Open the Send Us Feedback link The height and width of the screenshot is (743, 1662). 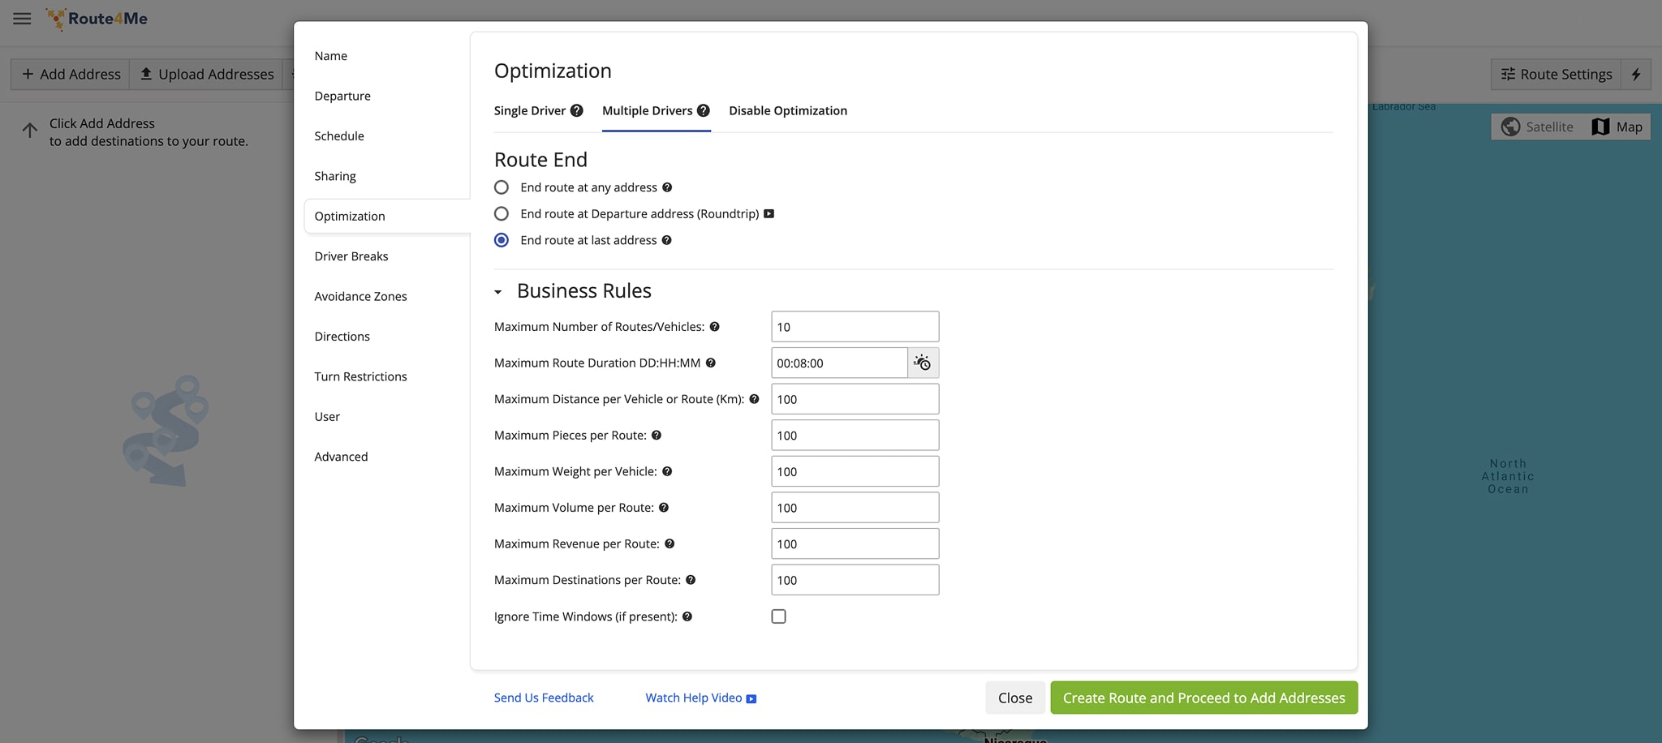544,698
